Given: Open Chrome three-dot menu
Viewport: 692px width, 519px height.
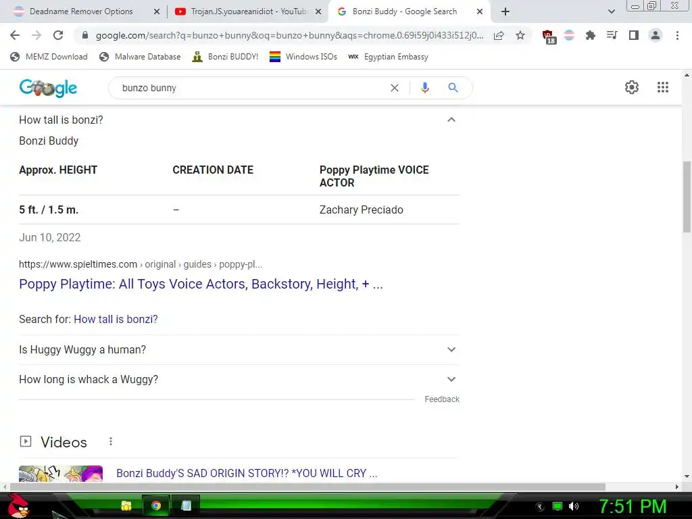Looking at the screenshot, I should click(677, 35).
